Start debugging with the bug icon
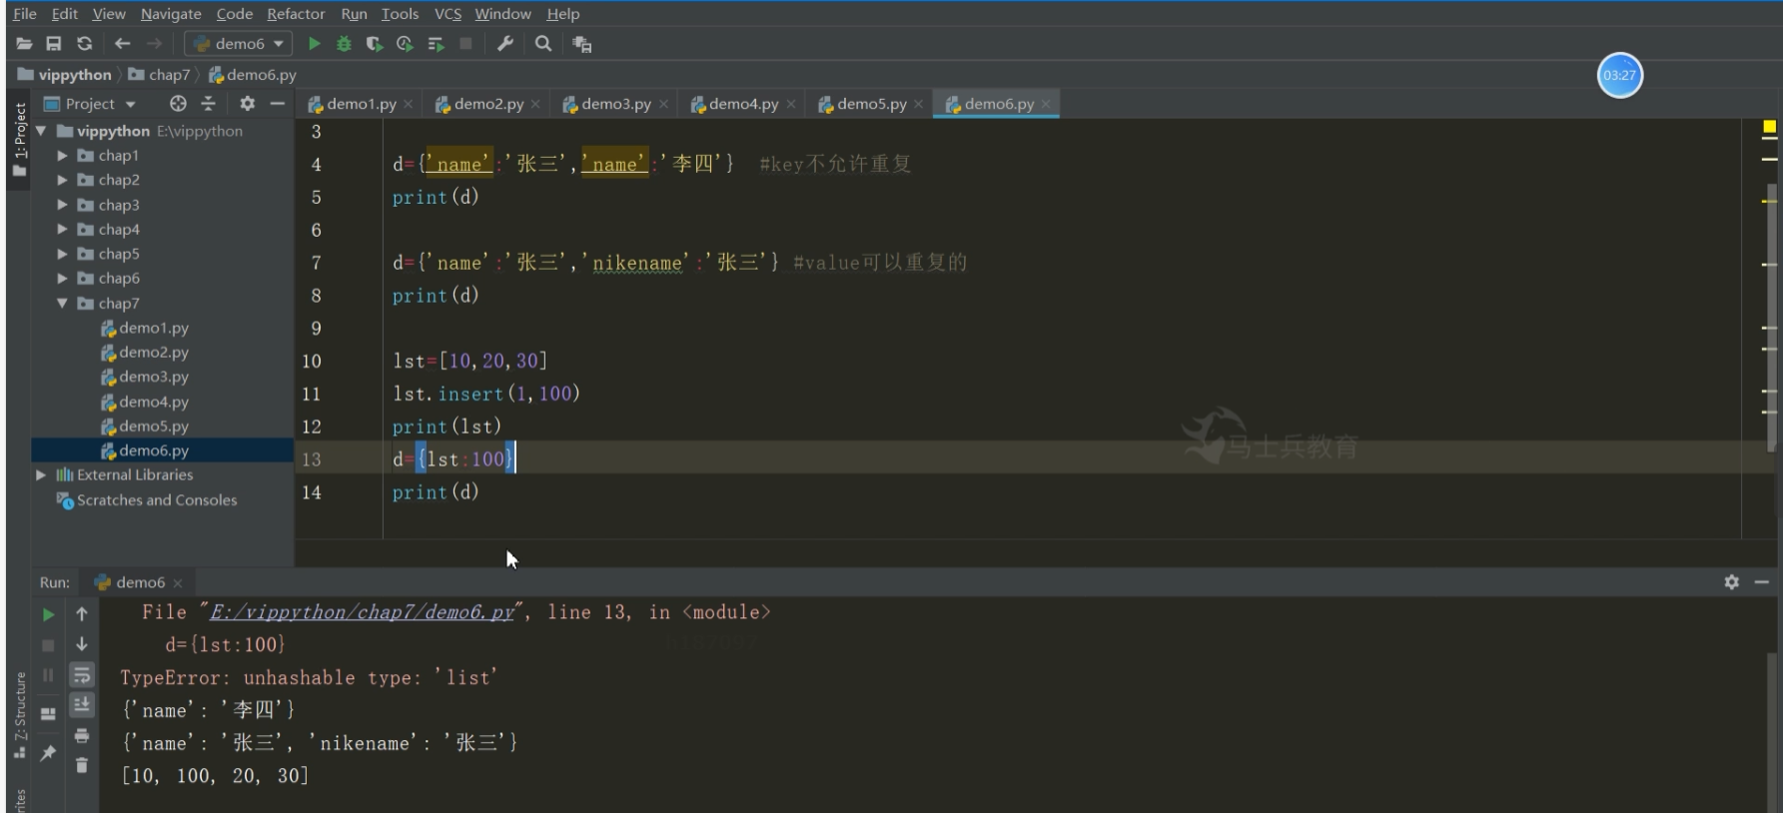This screenshot has width=1783, height=813. [344, 44]
